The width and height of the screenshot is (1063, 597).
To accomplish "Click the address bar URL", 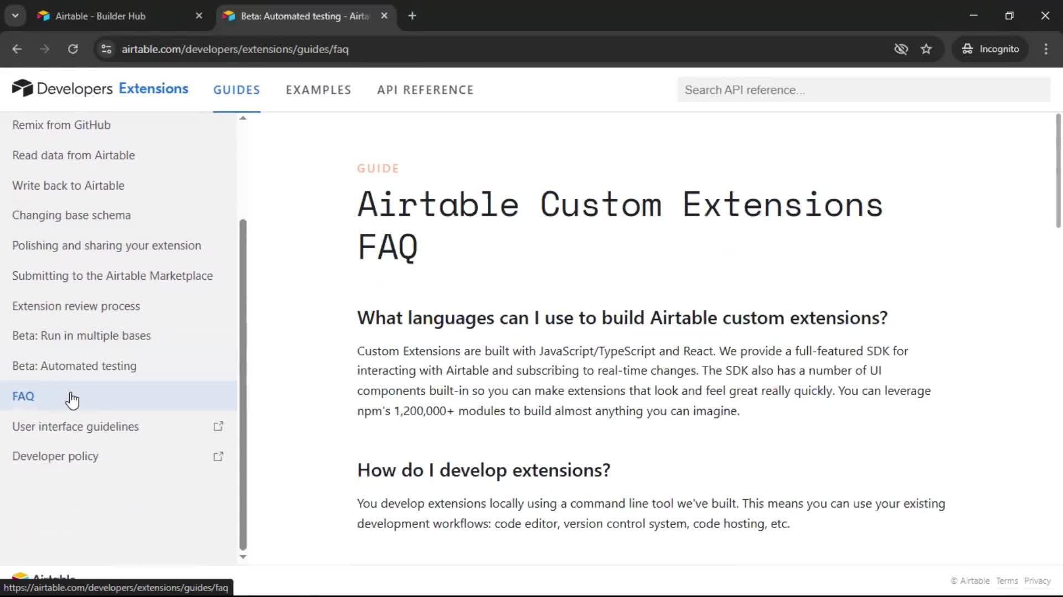I will click(x=235, y=49).
